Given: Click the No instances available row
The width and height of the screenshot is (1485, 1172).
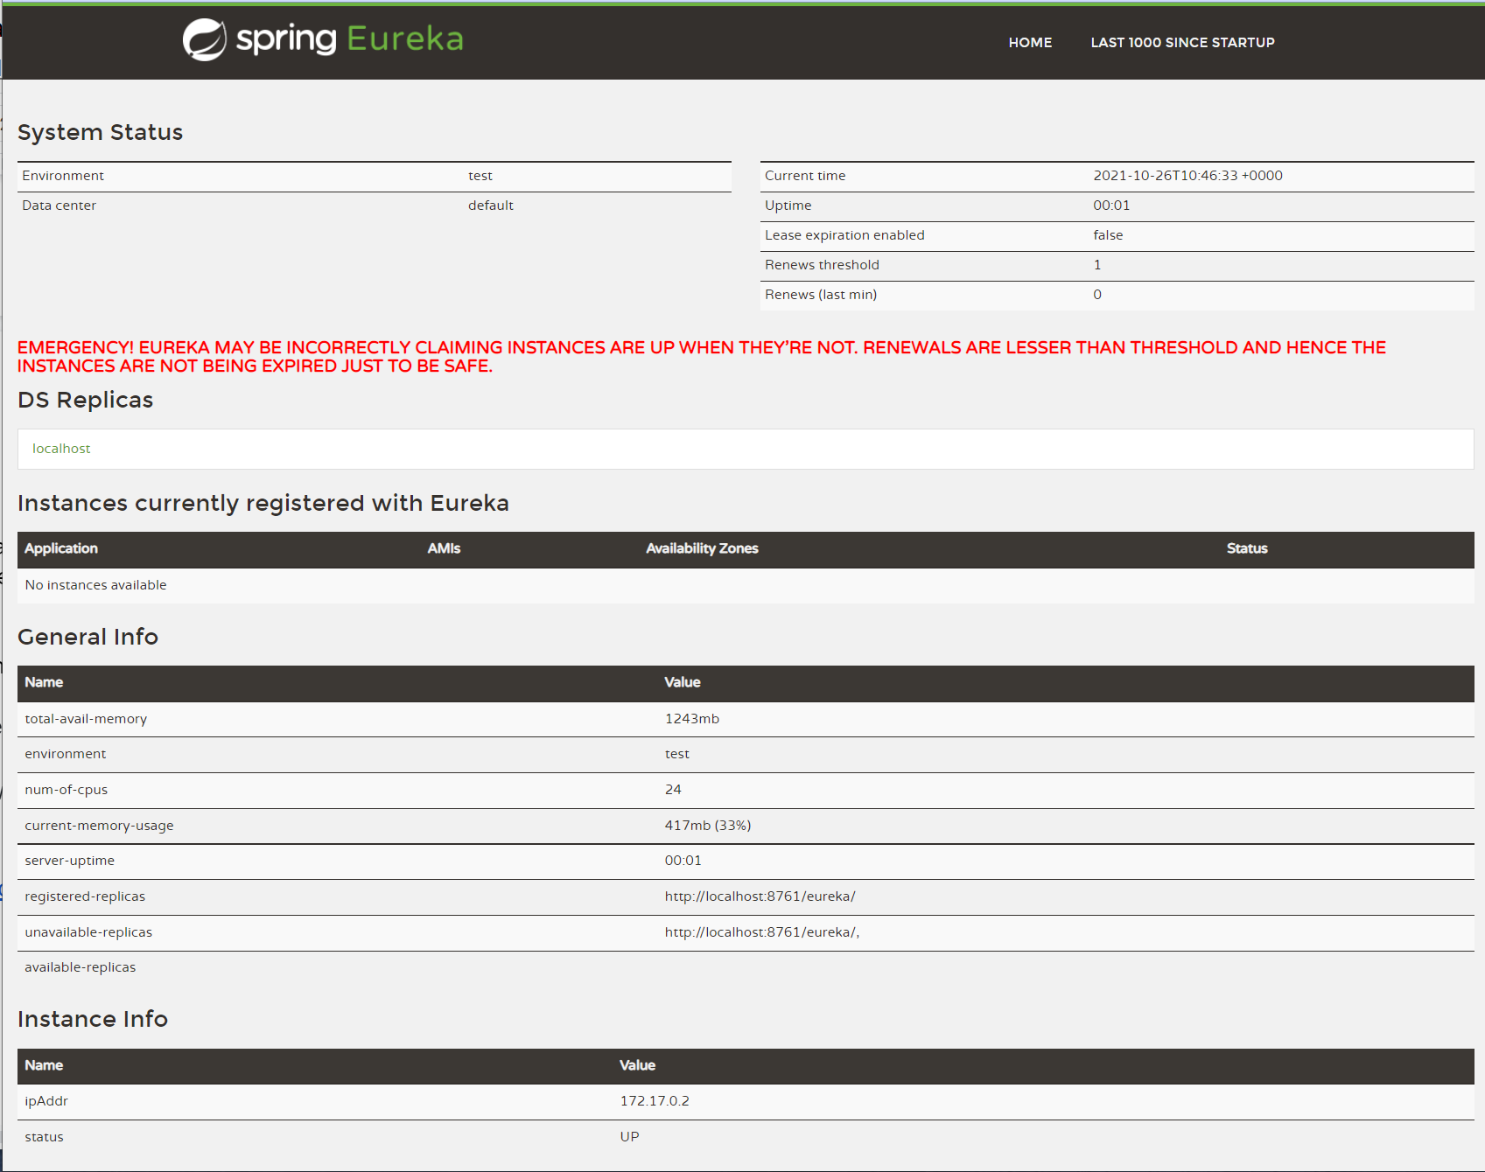Looking at the screenshot, I should tap(95, 585).
